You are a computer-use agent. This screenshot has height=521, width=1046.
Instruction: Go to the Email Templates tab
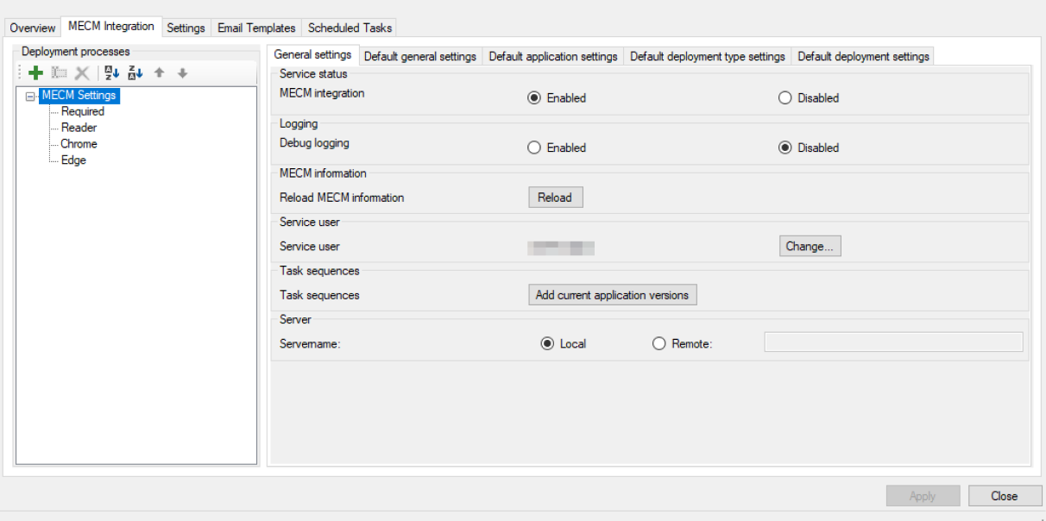pyautogui.click(x=256, y=28)
